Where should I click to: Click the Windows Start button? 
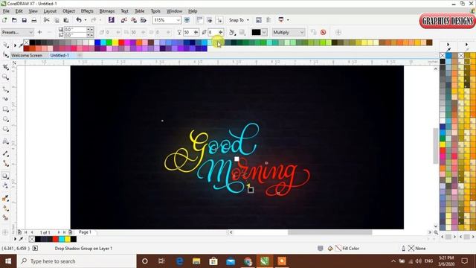click(x=8, y=261)
